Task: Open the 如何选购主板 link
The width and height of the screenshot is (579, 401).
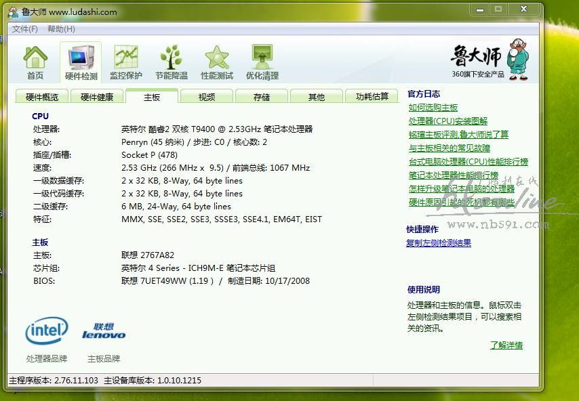Action: pos(433,108)
